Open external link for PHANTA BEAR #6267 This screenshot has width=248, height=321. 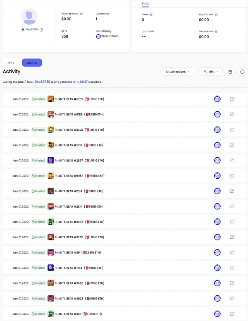[232, 99]
